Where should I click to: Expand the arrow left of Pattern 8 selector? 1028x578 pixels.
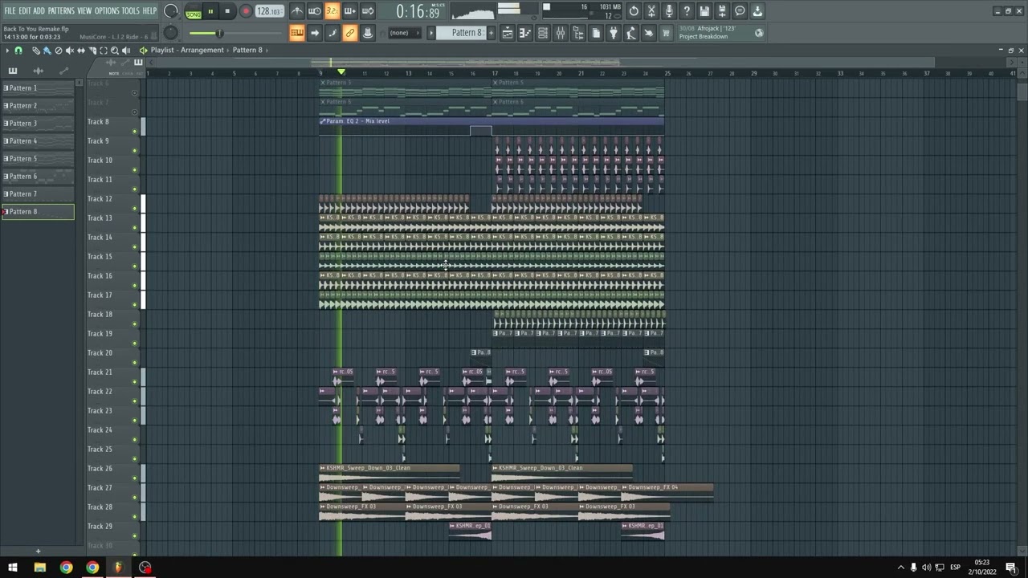(431, 33)
